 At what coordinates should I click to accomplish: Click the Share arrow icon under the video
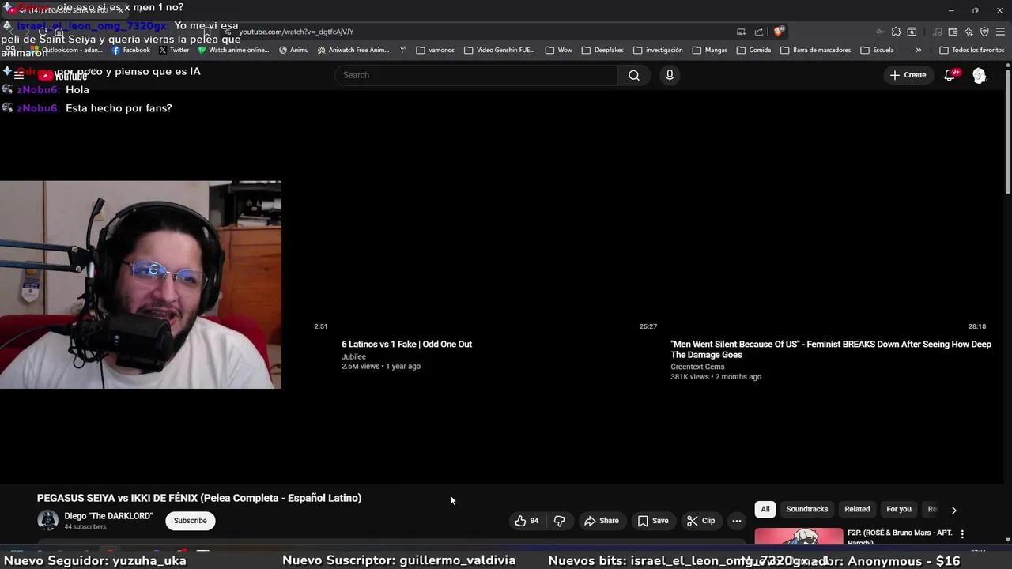pos(590,520)
